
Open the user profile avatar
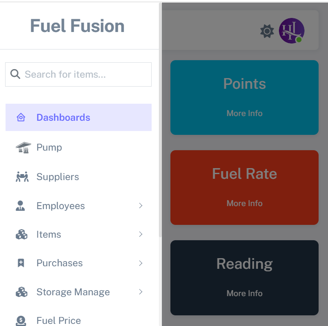pos(291,31)
